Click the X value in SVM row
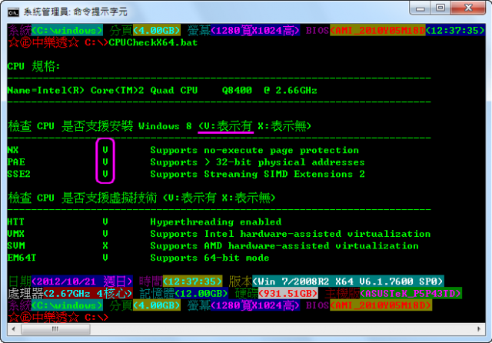Screen dimensions: 492x343 pos(105,246)
